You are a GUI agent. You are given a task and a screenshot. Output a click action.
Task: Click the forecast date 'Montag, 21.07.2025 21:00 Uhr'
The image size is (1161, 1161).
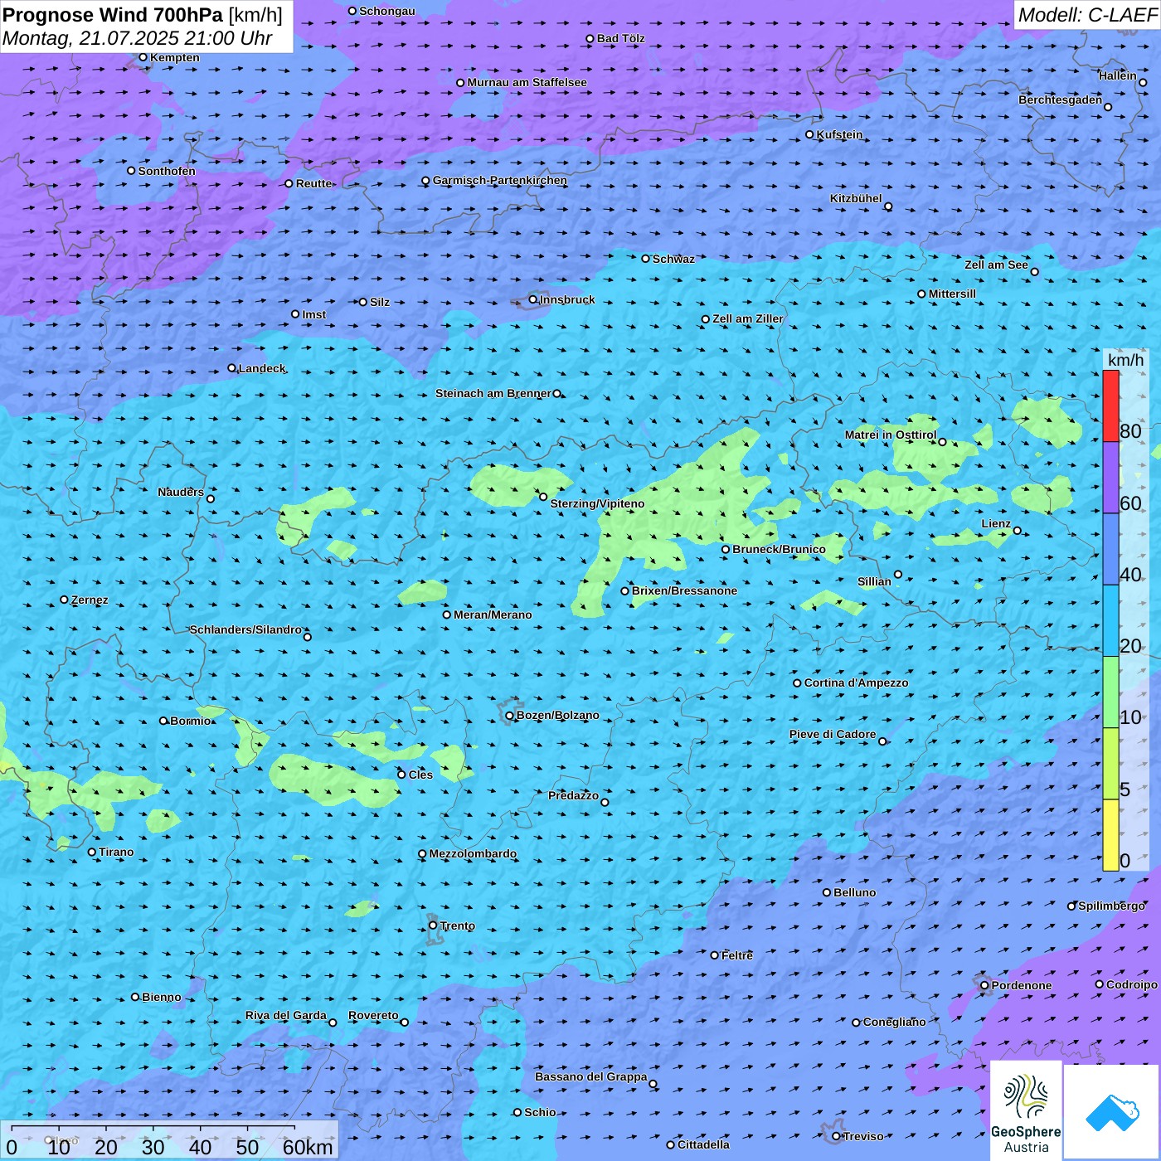tap(138, 38)
